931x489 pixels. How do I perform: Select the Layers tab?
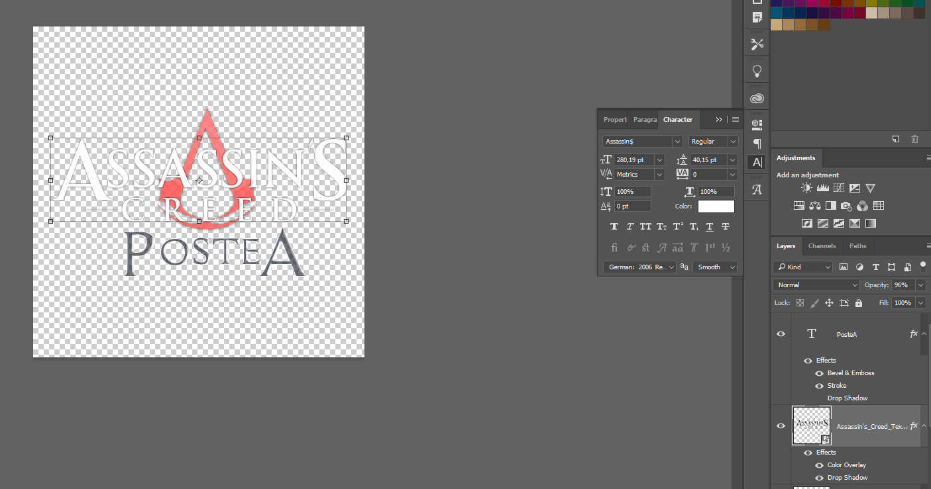click(786, 246)
